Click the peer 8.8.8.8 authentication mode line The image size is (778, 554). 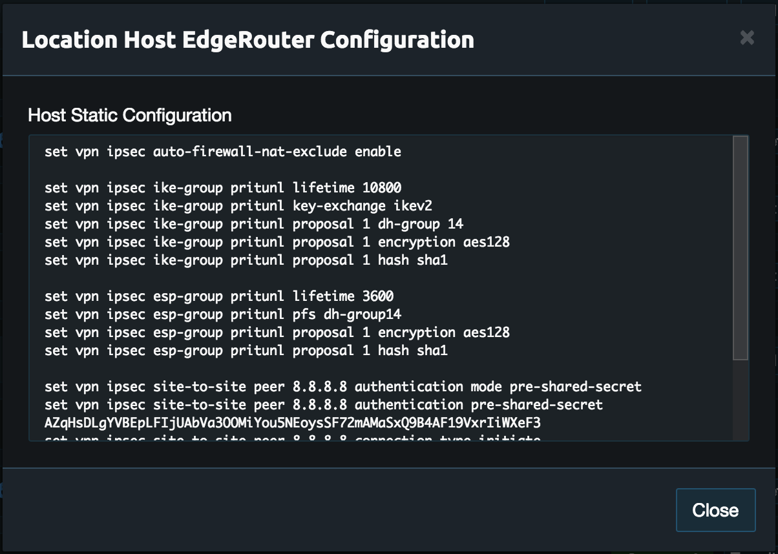[x=342, y=386]
